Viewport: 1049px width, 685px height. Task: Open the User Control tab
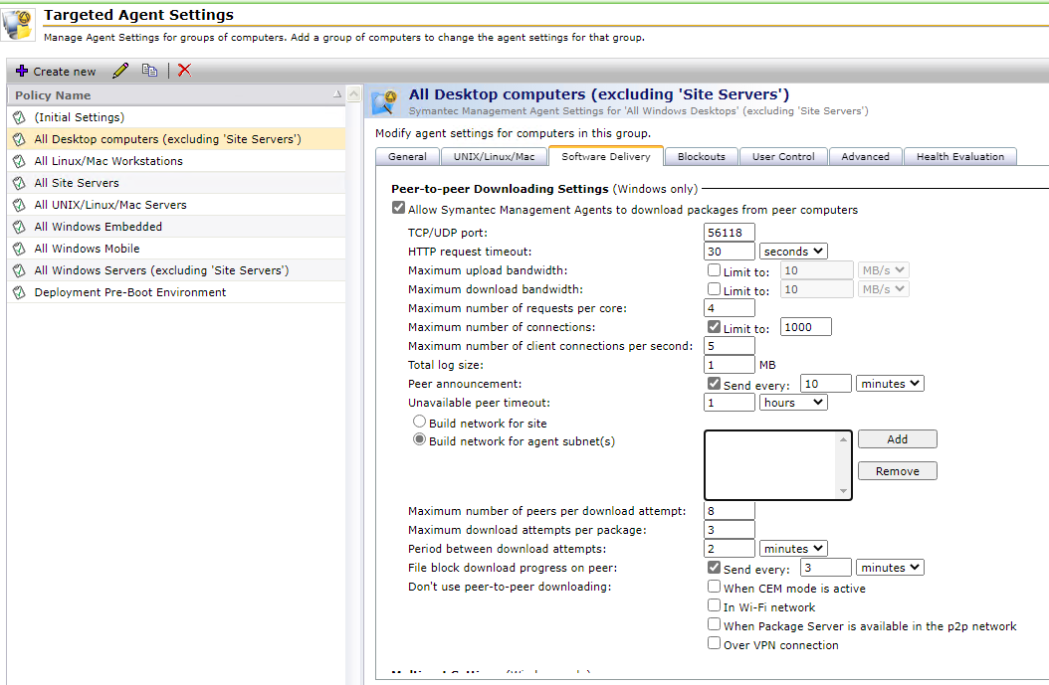click(x=783, y=156)
